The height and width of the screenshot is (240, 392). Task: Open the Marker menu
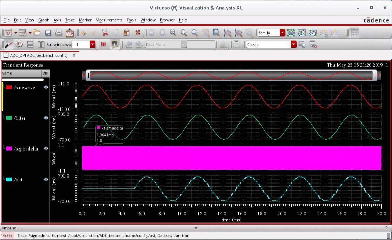point(85,20)
